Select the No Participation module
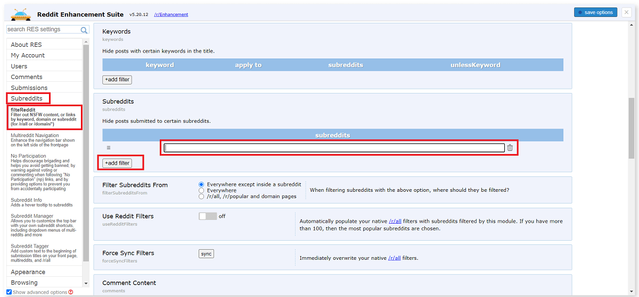Viewport: 639px width, 297px height. coord(44,173)
